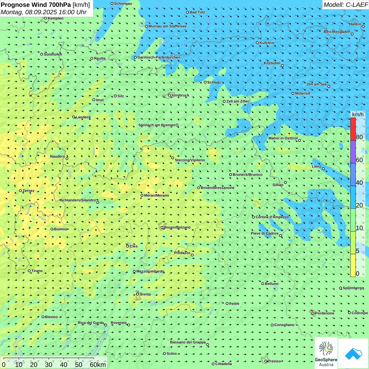Select the red legend color segment

coord(353,129)
